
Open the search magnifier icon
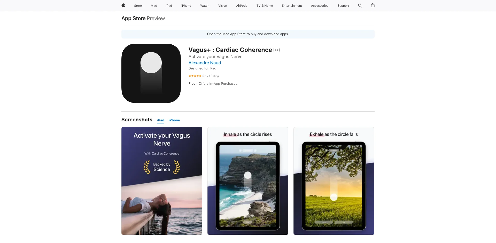click(360, 5)
